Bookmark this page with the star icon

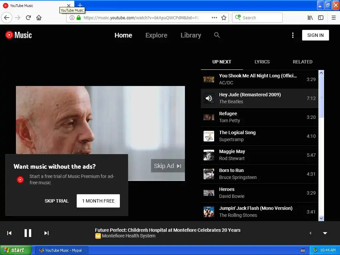224,18
